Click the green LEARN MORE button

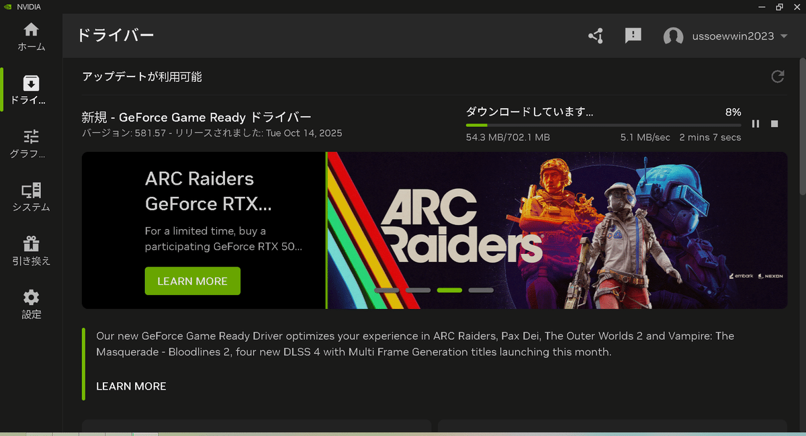click(192, 281)
